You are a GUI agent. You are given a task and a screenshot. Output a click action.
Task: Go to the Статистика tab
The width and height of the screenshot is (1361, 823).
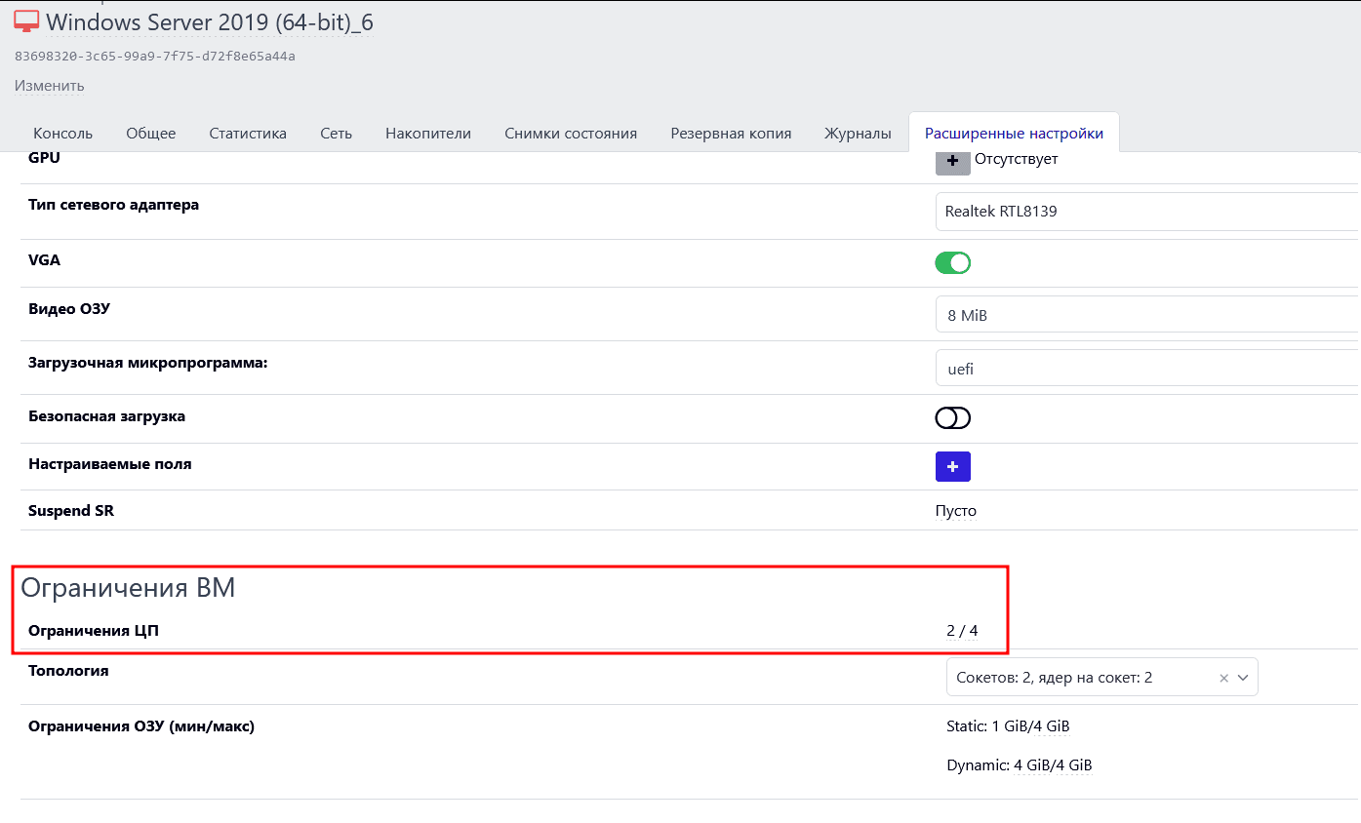point(248,134)
